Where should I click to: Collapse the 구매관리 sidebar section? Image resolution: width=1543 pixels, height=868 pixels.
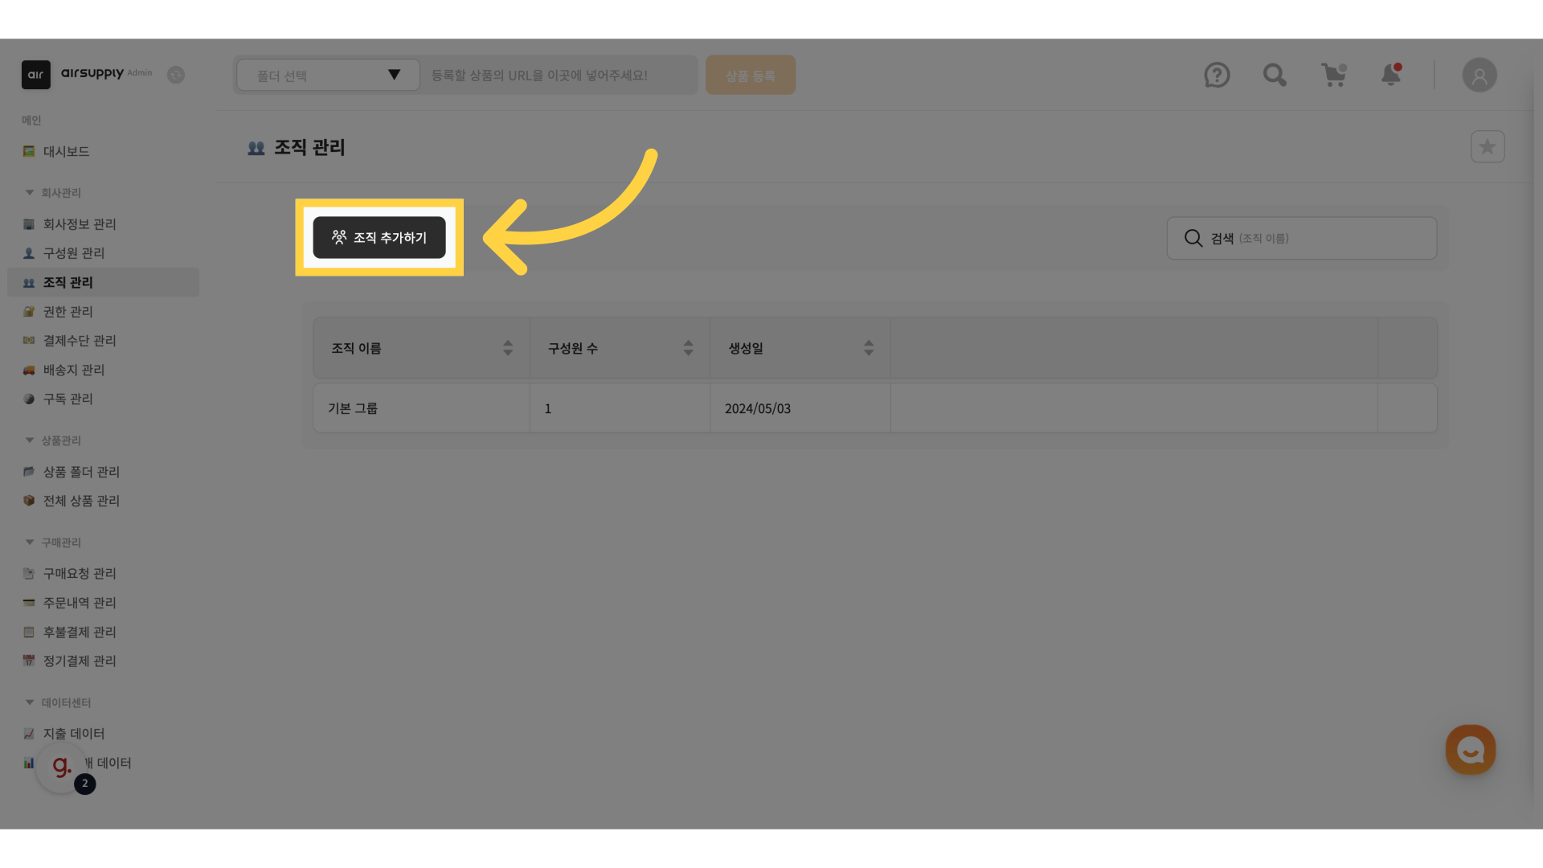(x=30, y=542)
